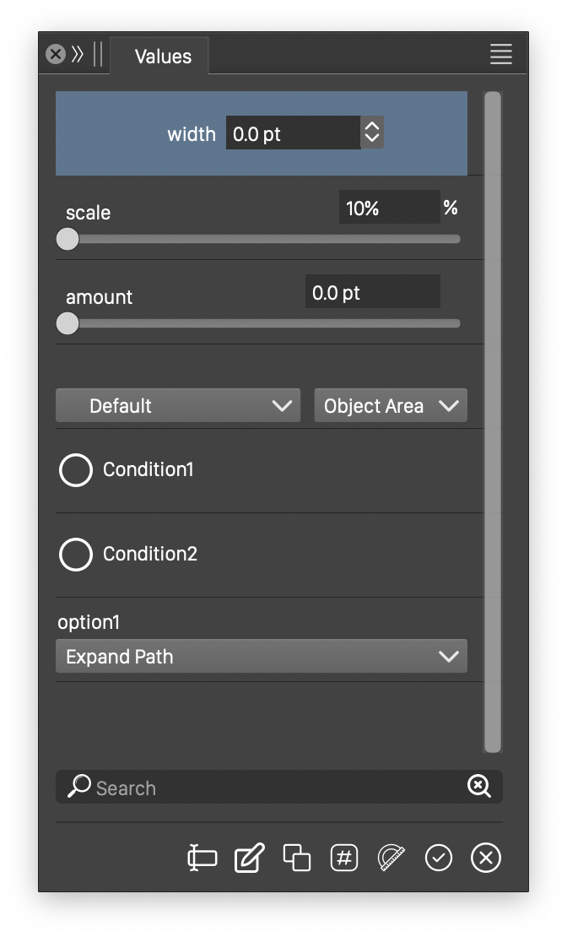Open the Object Area dropdown
This screenshot has height=937, width=567.
click(x=391, y=406)
